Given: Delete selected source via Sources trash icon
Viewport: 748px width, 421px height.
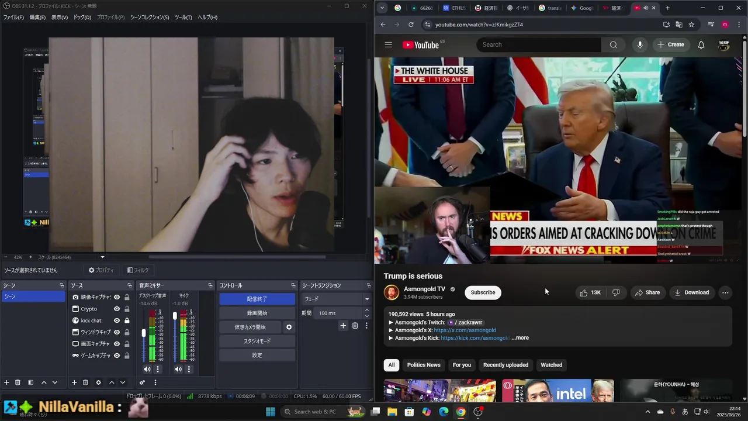Looking at the screenshot, I should (85, 382).
